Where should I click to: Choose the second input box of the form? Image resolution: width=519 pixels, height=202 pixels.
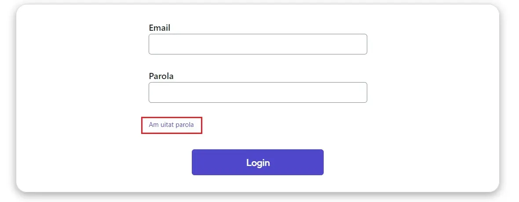tap(258, 92)
